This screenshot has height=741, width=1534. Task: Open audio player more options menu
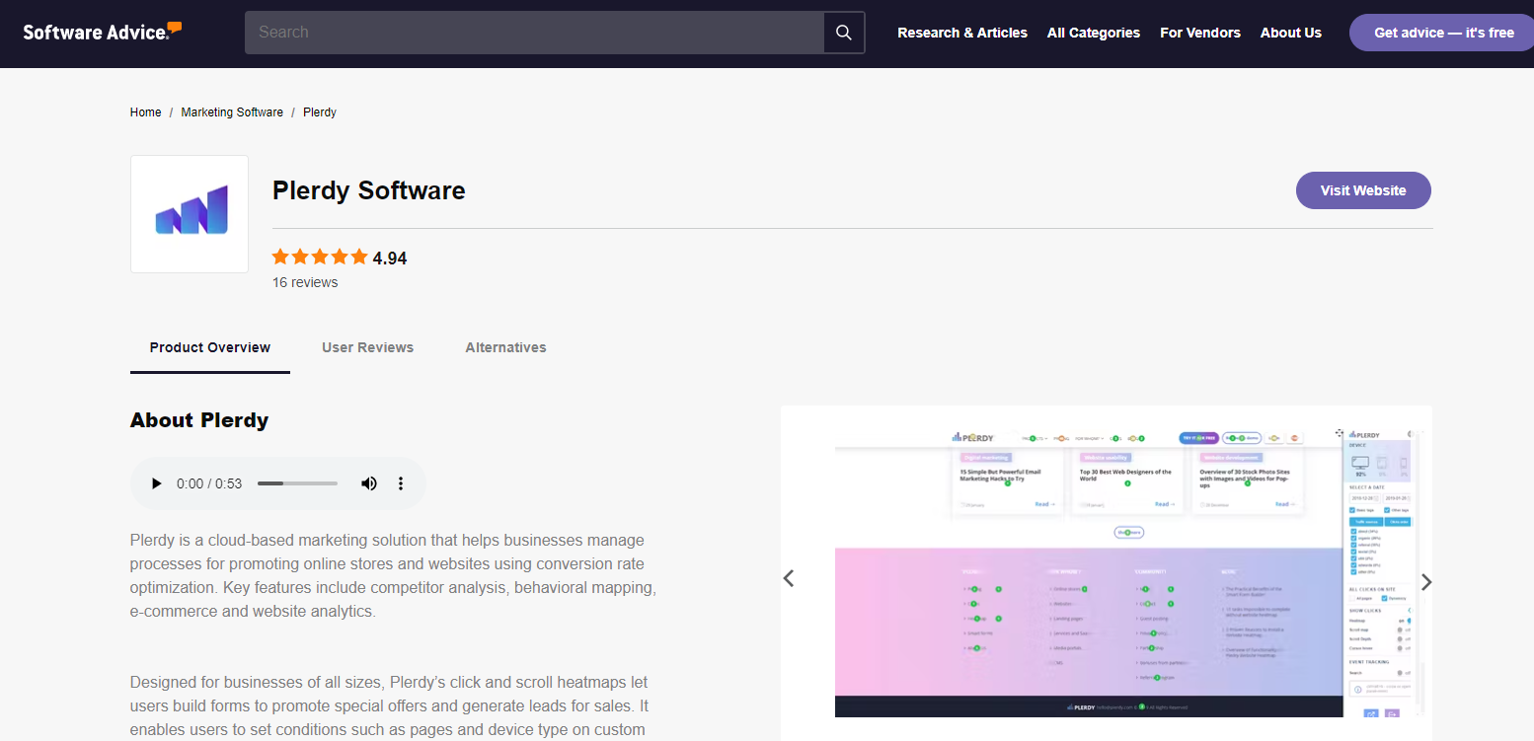pos(401,483)
